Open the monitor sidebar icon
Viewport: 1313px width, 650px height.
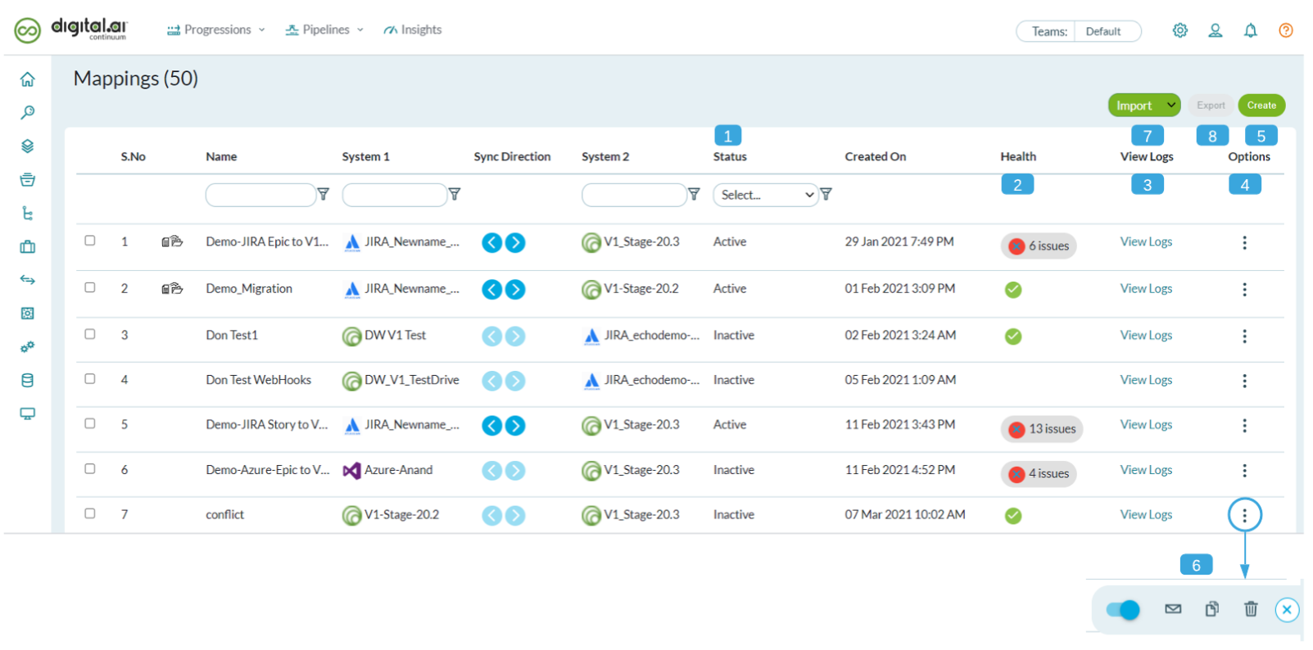(x=28, y=413)
